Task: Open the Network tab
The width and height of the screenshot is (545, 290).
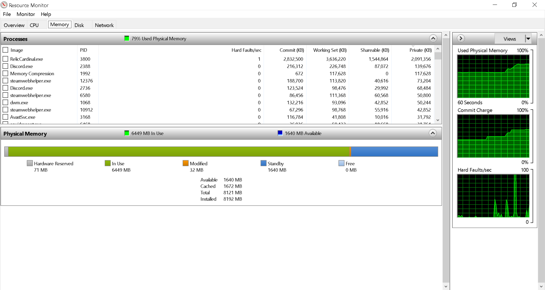Action: point(104,25)
